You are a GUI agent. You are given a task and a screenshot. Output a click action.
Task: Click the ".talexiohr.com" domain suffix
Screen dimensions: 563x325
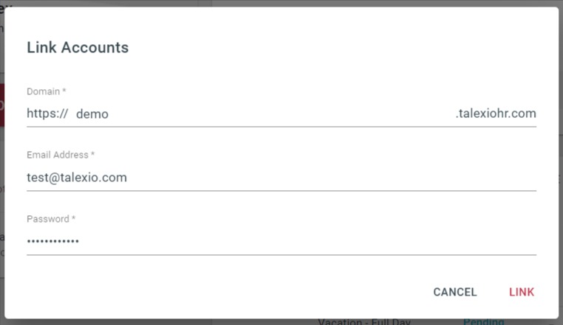(496, 113)
